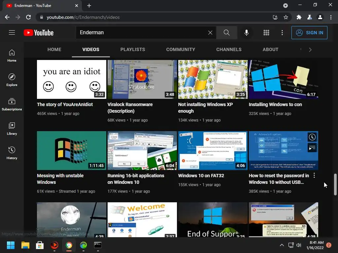Open Explore in the sidebar
338x253 pixels.
tap(12, 80)
